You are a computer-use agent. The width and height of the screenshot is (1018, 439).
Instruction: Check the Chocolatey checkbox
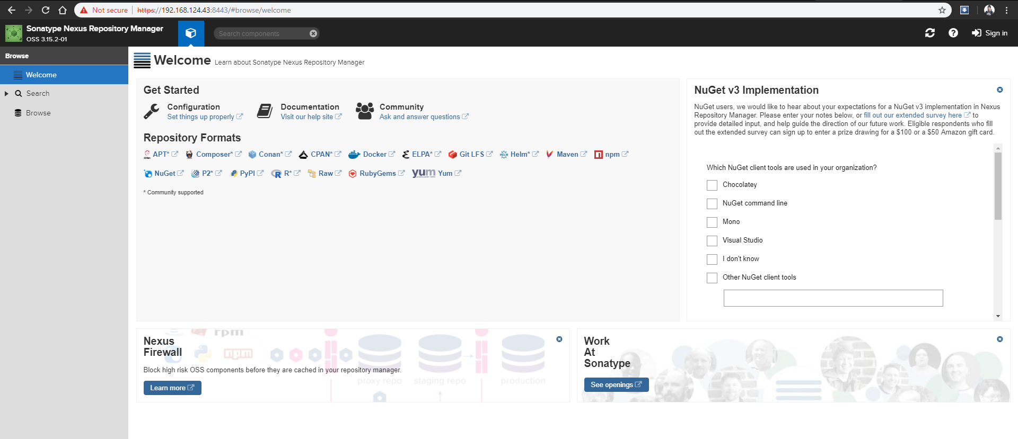(x=712, y=185)
